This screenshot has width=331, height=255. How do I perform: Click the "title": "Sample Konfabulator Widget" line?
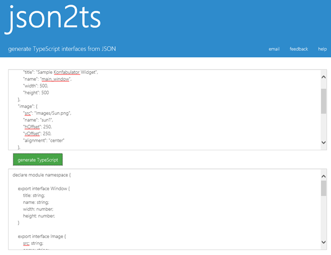point(61,72)
